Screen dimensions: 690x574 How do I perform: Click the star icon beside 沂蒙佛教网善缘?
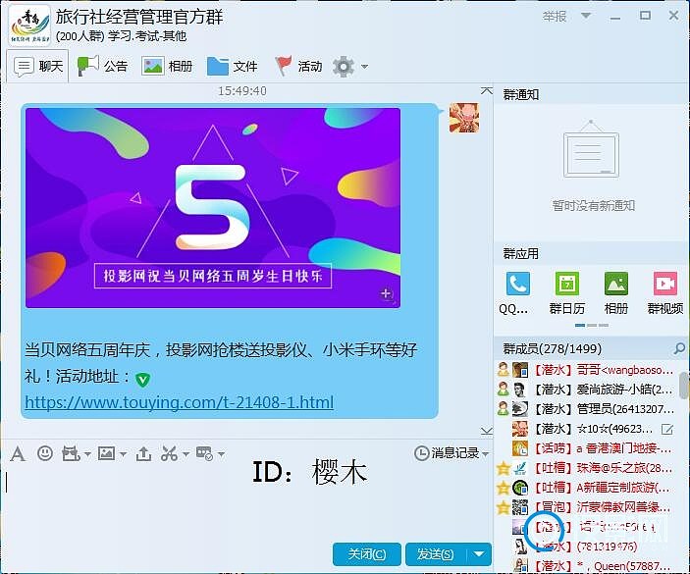(x=503, y=507)
